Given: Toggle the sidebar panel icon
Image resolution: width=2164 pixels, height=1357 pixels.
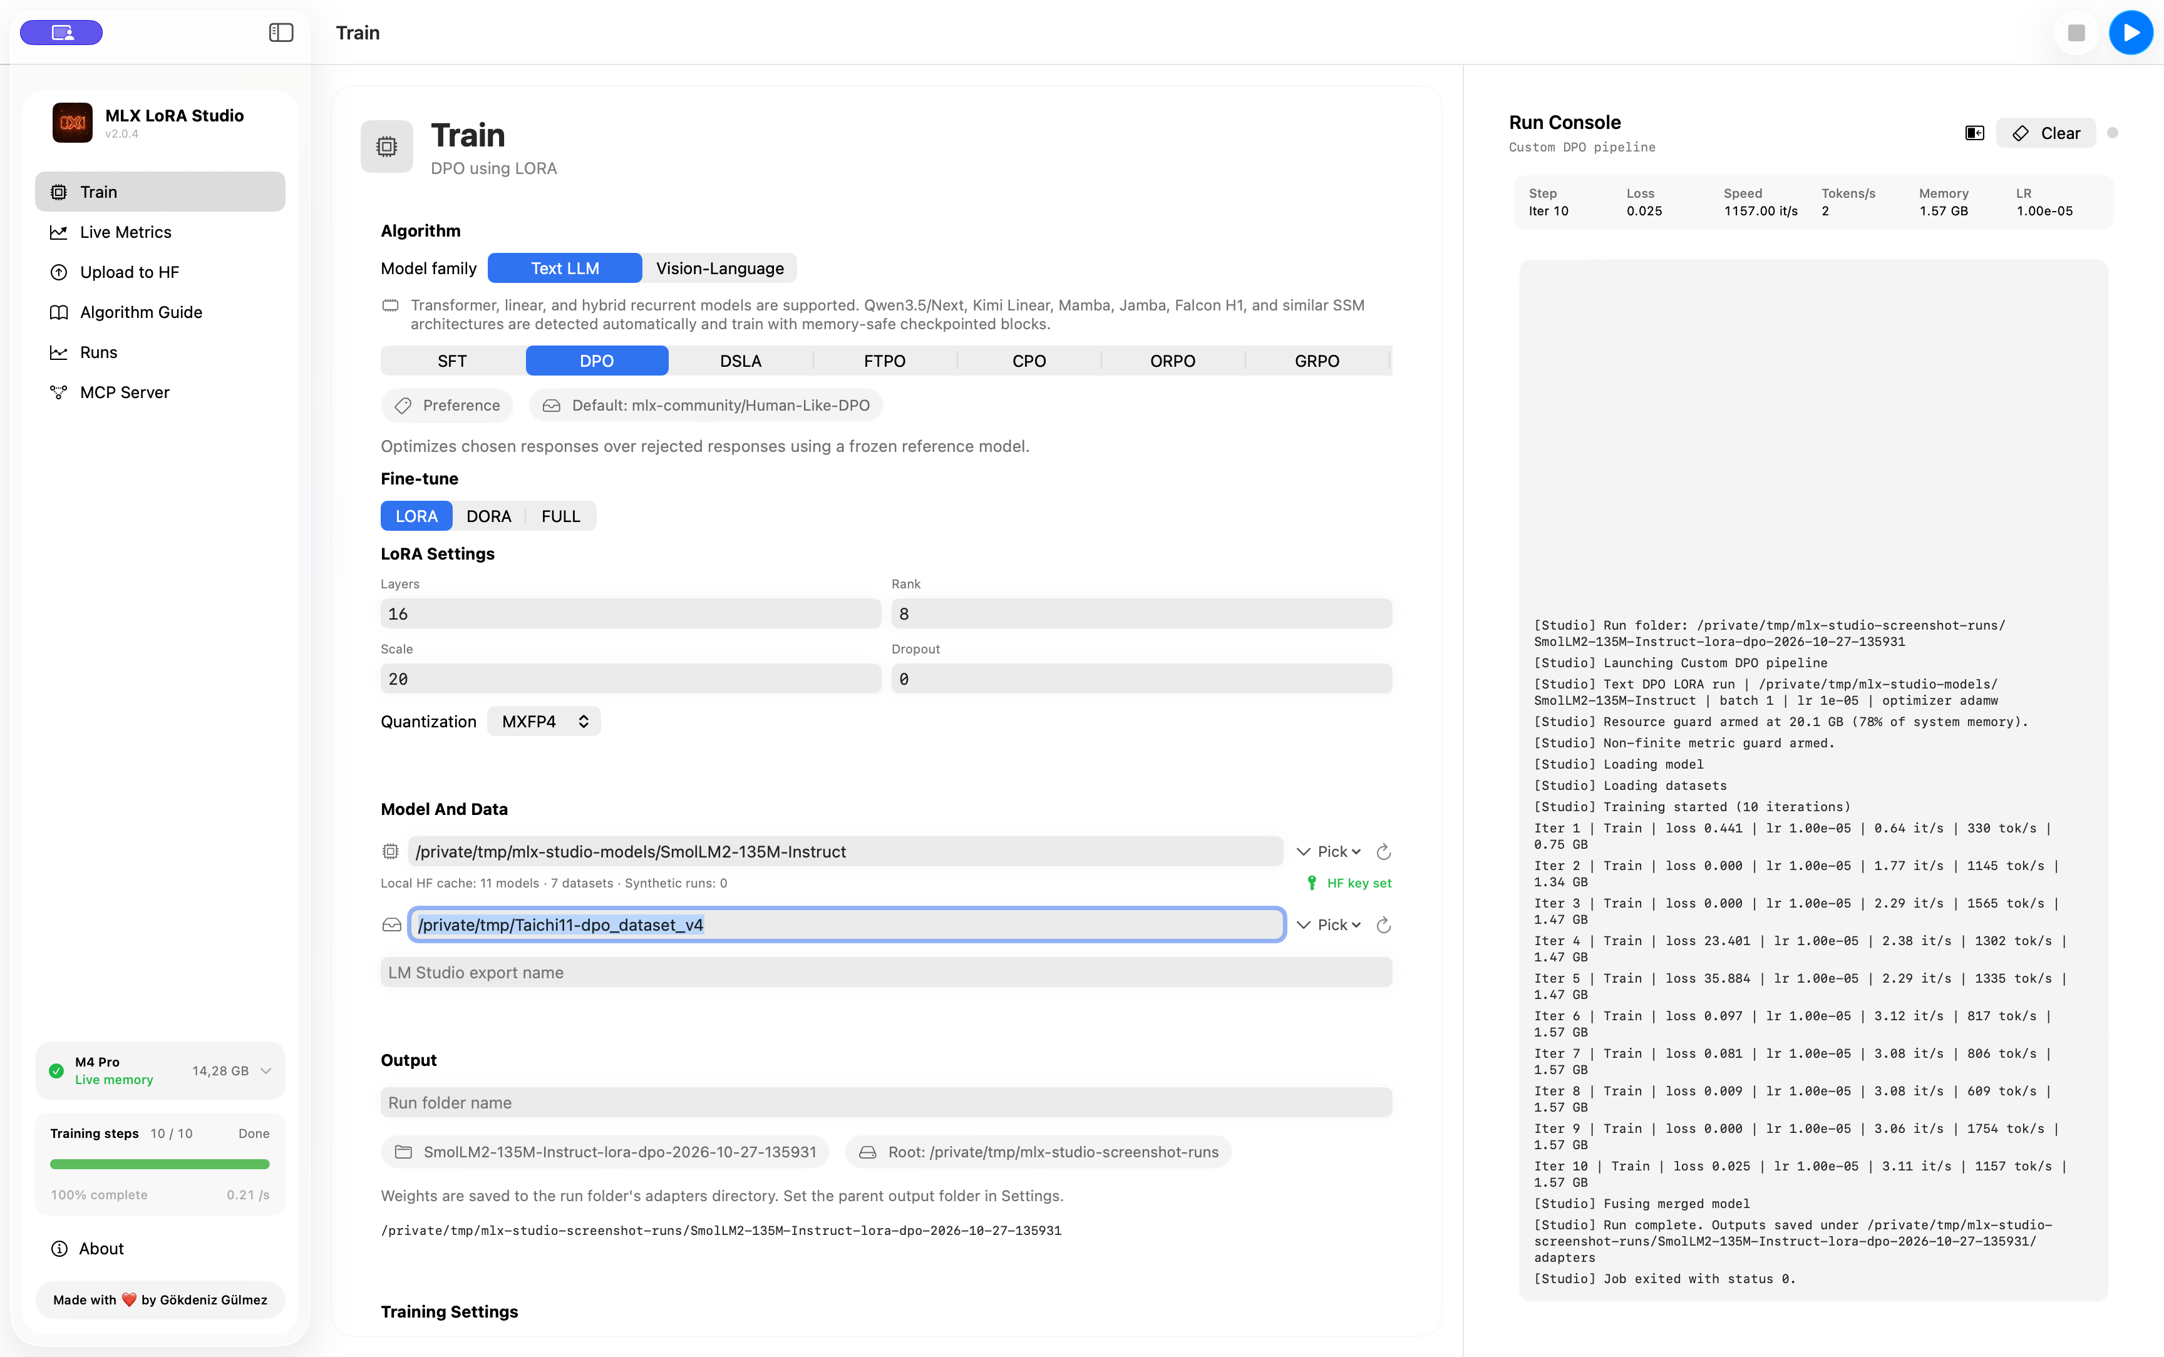Looking at the screenshot, I should pyautogui.click(x=281, y=33).
